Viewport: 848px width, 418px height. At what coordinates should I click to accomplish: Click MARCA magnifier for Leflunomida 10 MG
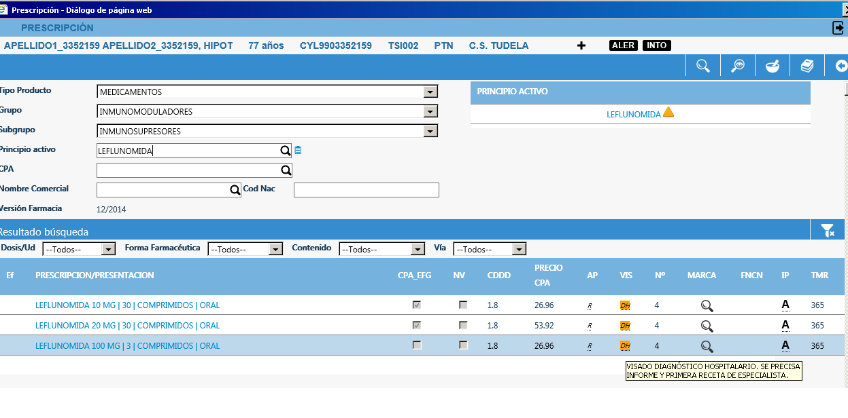pos(707,306)
